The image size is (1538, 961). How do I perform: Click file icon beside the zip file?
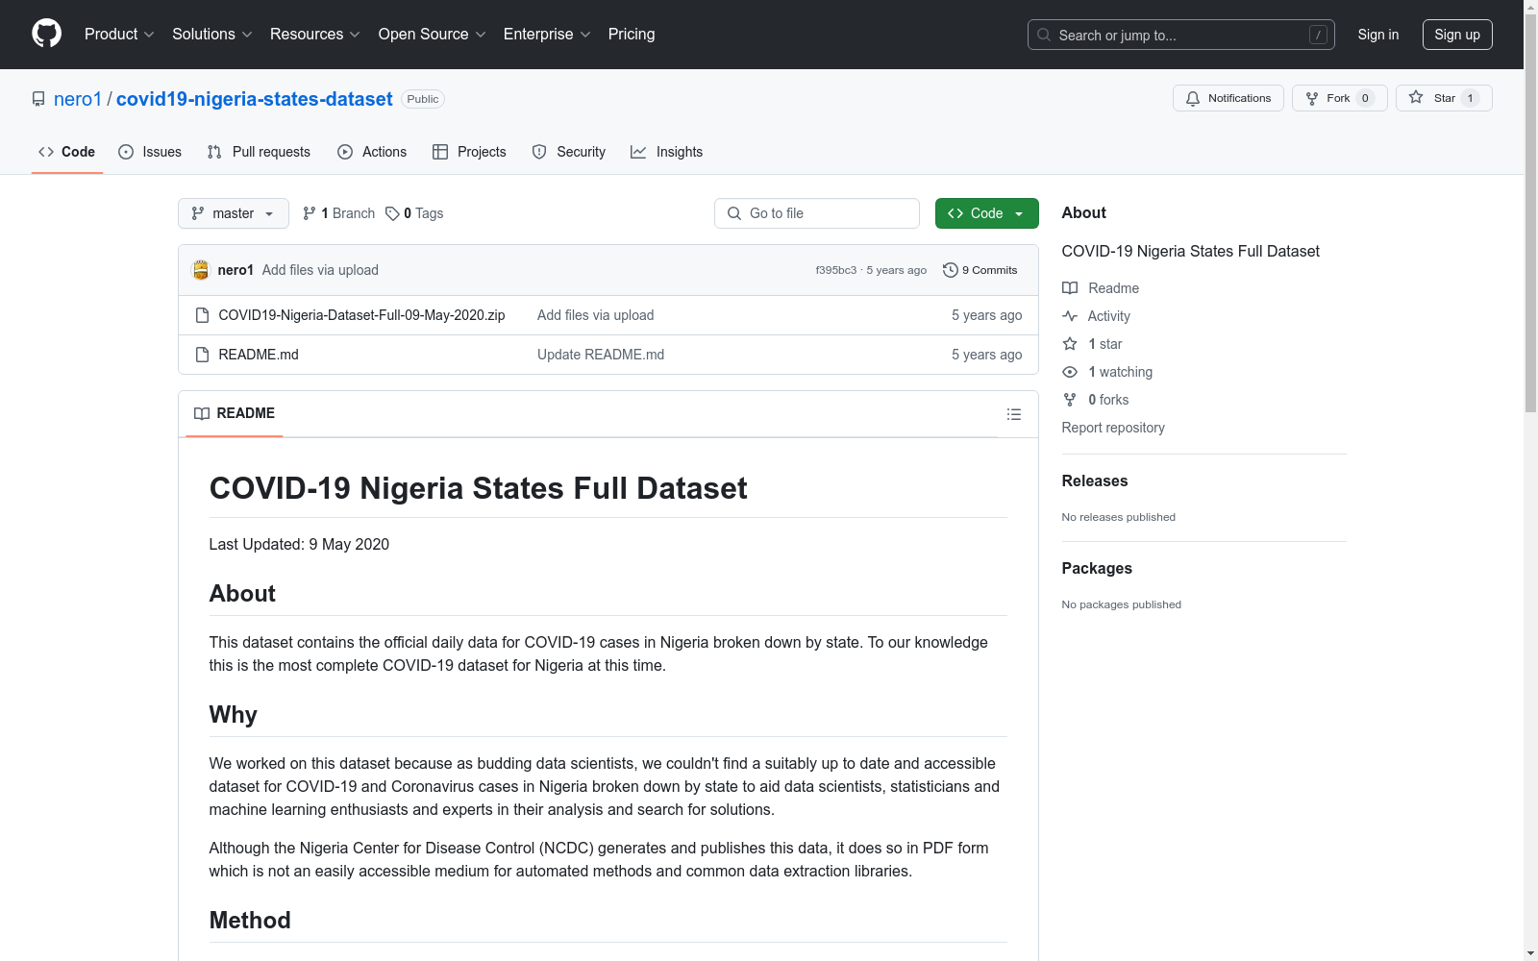point(202,315)
